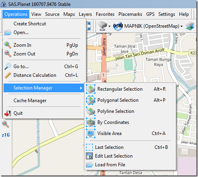Image resolution: width=198 pixels, height=177 pixels.
Task: Select Load from File entry
Action: tap(130, 165)
